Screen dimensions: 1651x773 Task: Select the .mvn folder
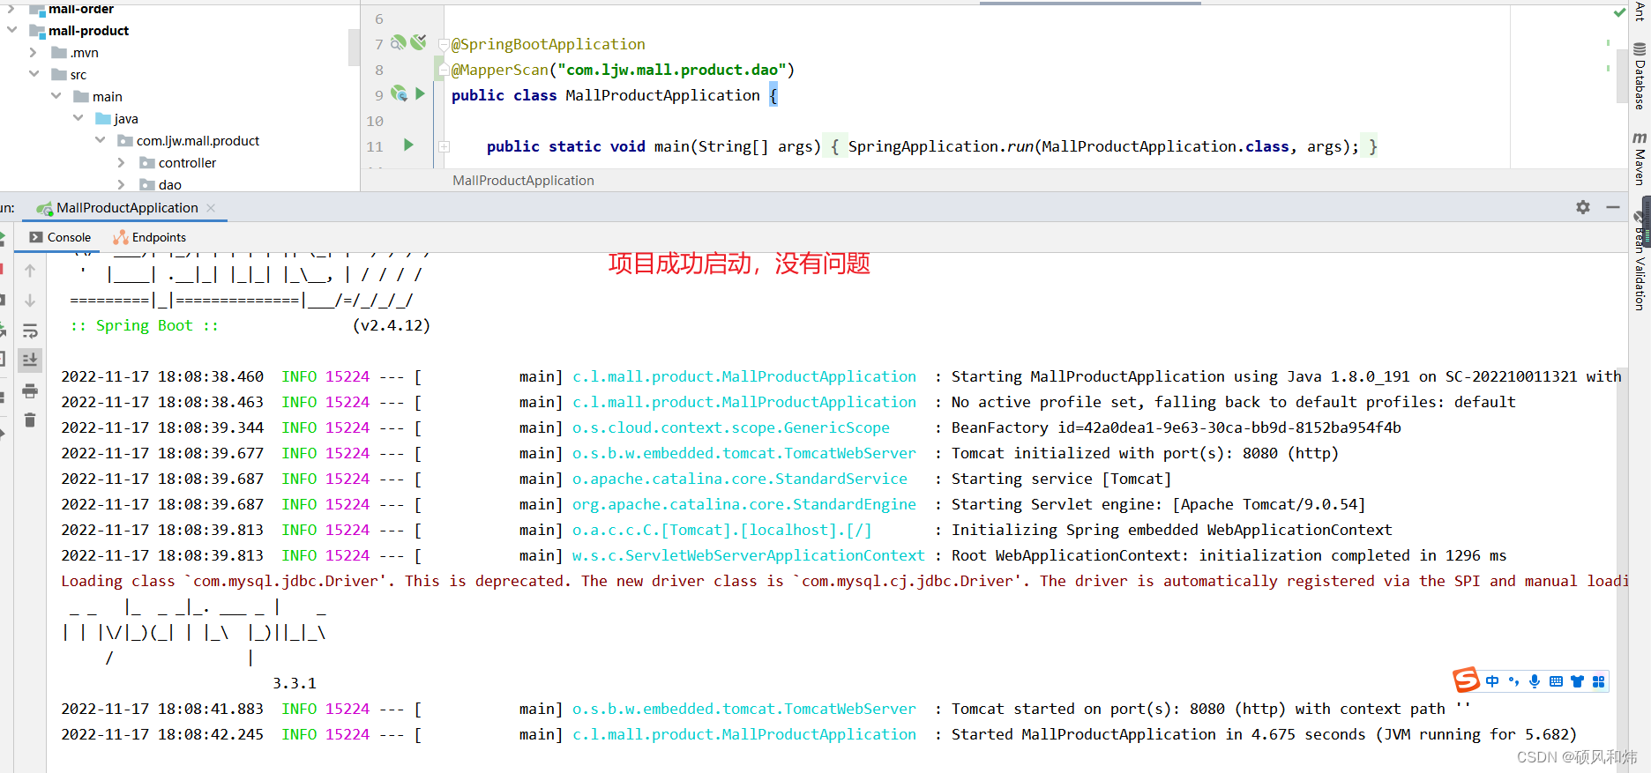[x=84, y=52]
